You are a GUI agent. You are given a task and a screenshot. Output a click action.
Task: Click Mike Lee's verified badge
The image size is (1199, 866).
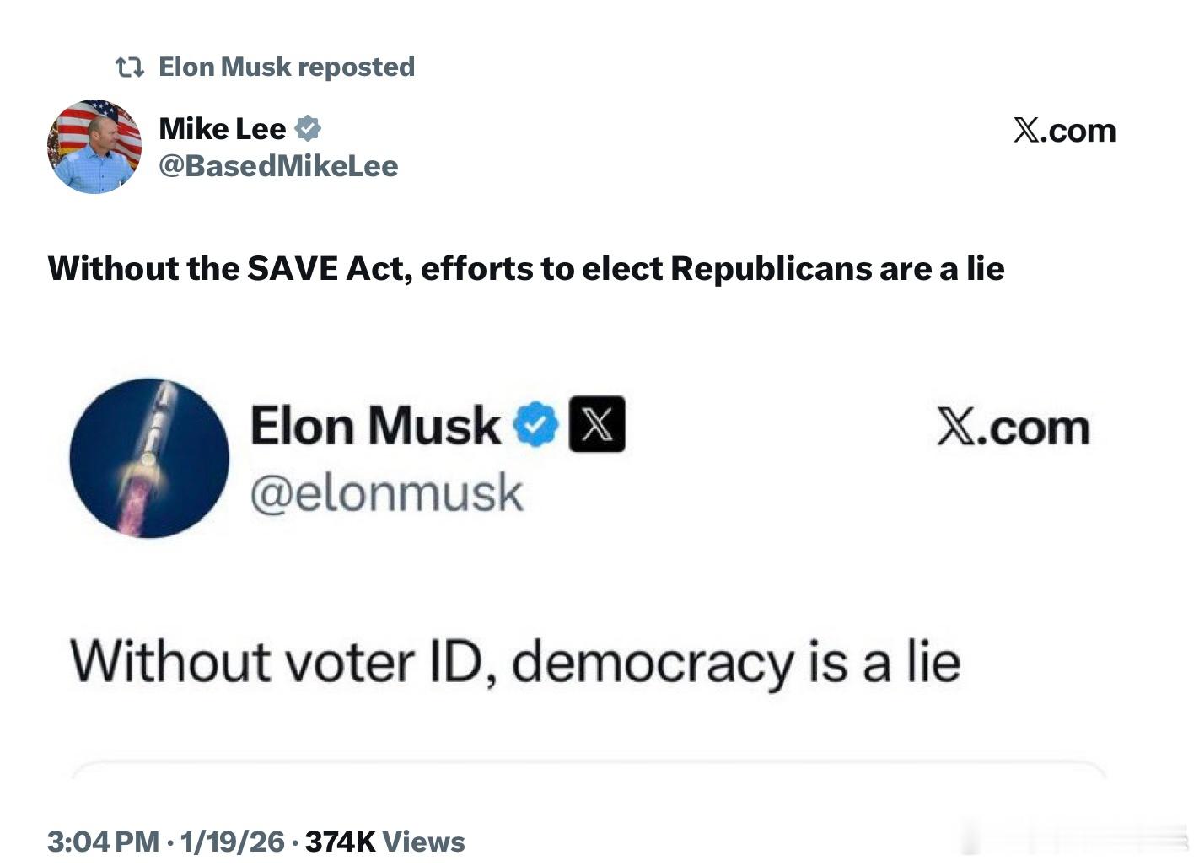(309, 127)
